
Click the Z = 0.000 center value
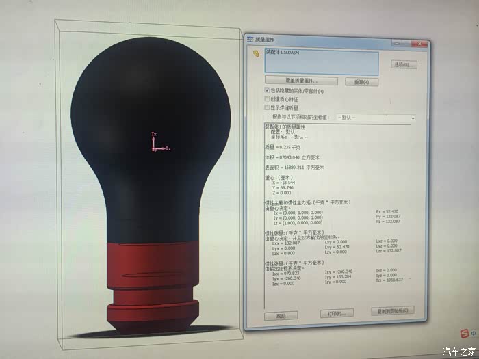pos(282,193)
